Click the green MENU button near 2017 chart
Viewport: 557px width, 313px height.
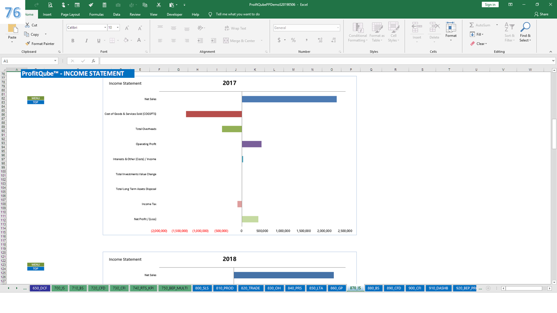(x=36, y=98)
